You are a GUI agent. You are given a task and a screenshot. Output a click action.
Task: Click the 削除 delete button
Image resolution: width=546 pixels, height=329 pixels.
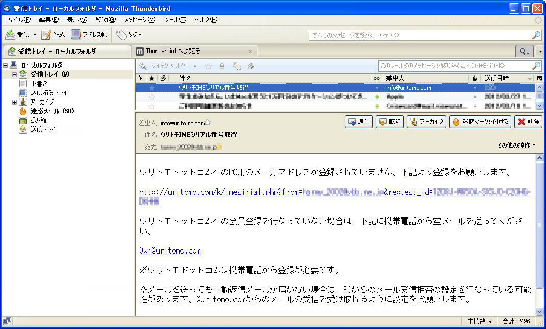coord(528,122)
